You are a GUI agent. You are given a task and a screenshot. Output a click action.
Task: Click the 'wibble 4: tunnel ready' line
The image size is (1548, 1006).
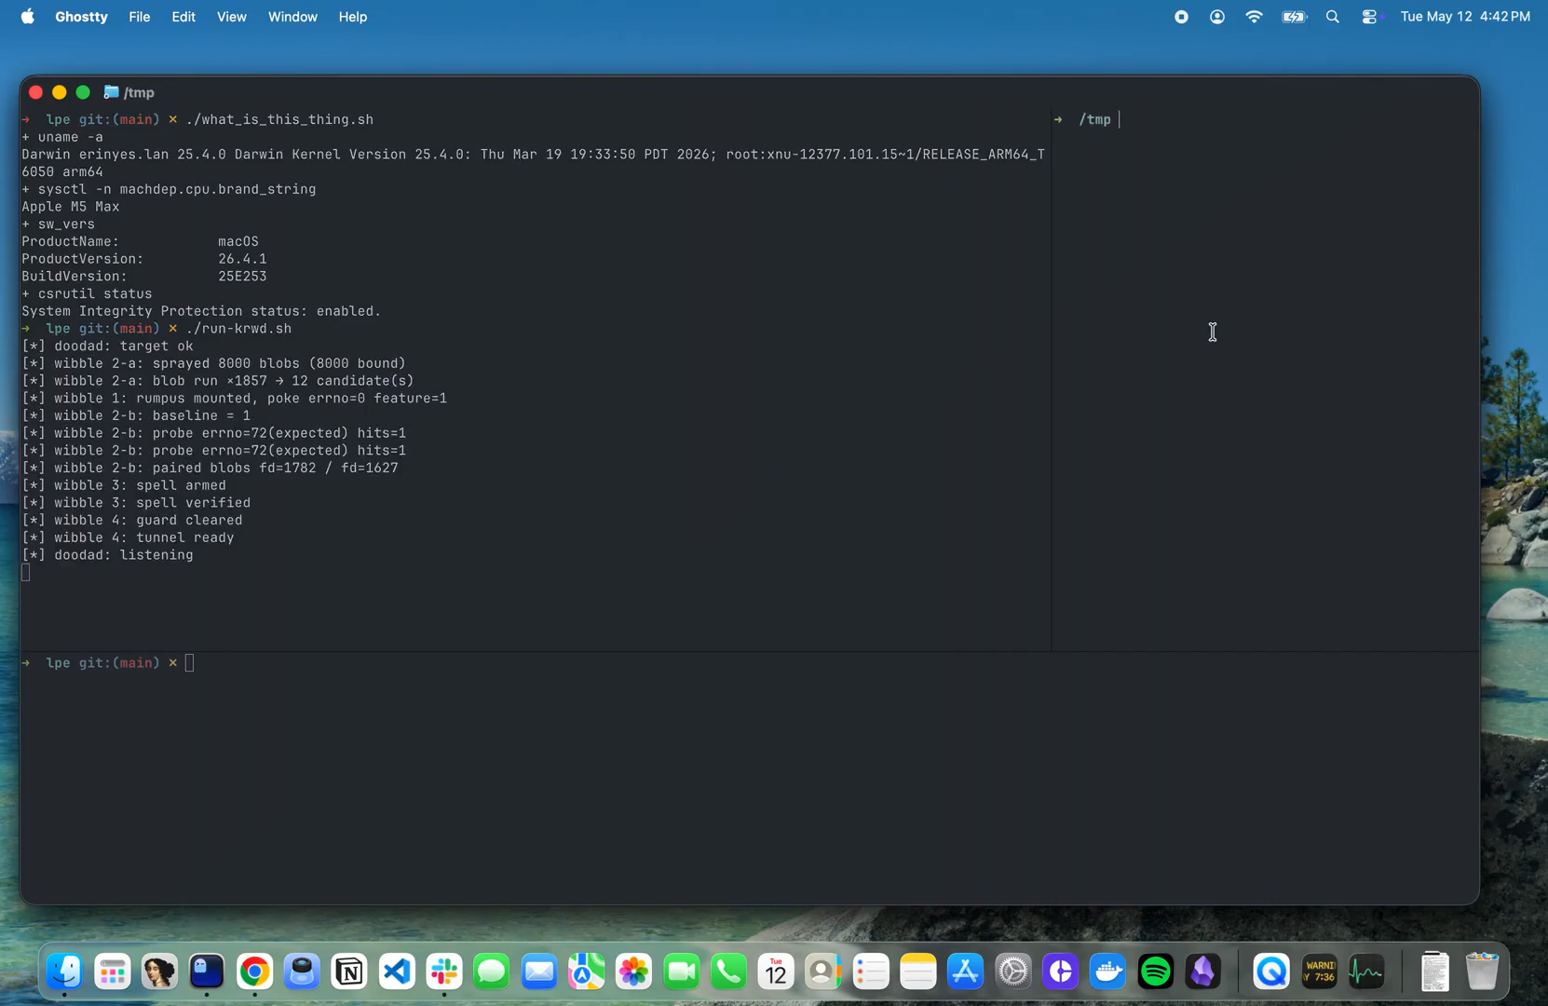coord(129,537)
